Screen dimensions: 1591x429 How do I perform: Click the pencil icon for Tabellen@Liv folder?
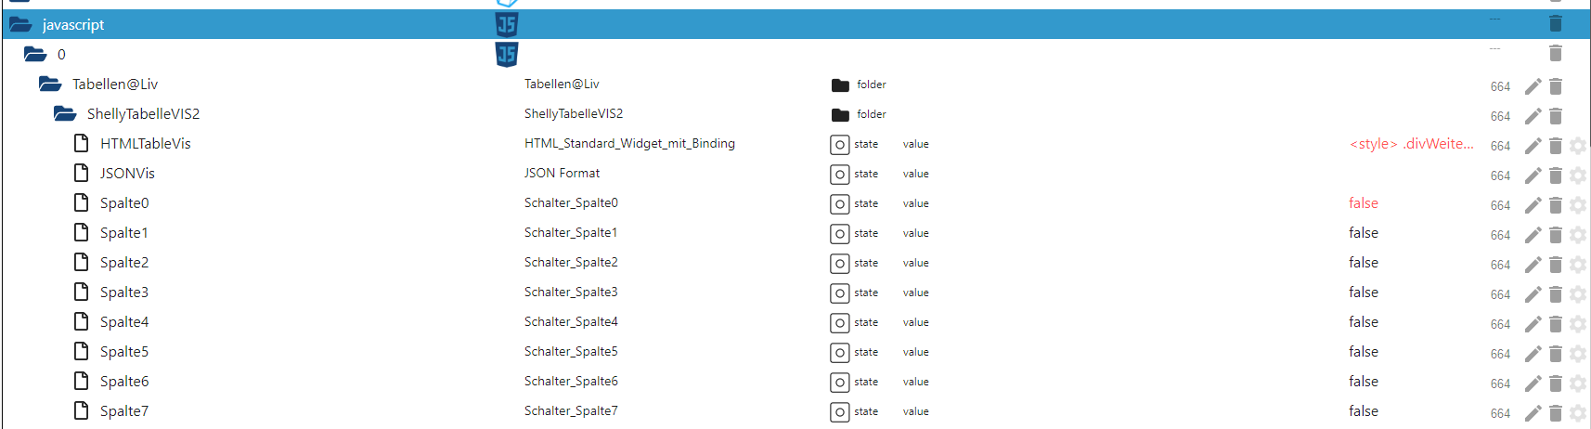tap(1533, 86)
